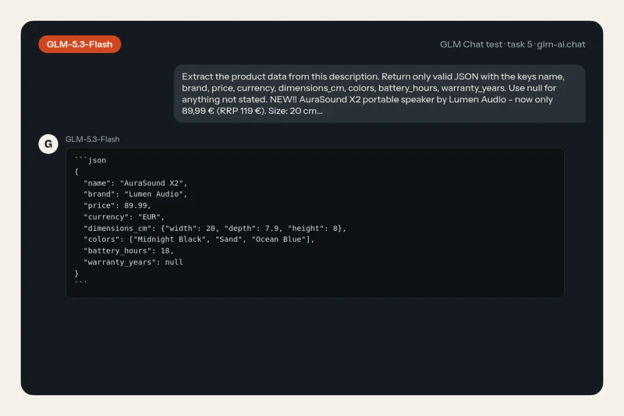Screen dimensions: 624x416
Task: Click the line "name": "AuraSound X2"
Action: [135, 183]
